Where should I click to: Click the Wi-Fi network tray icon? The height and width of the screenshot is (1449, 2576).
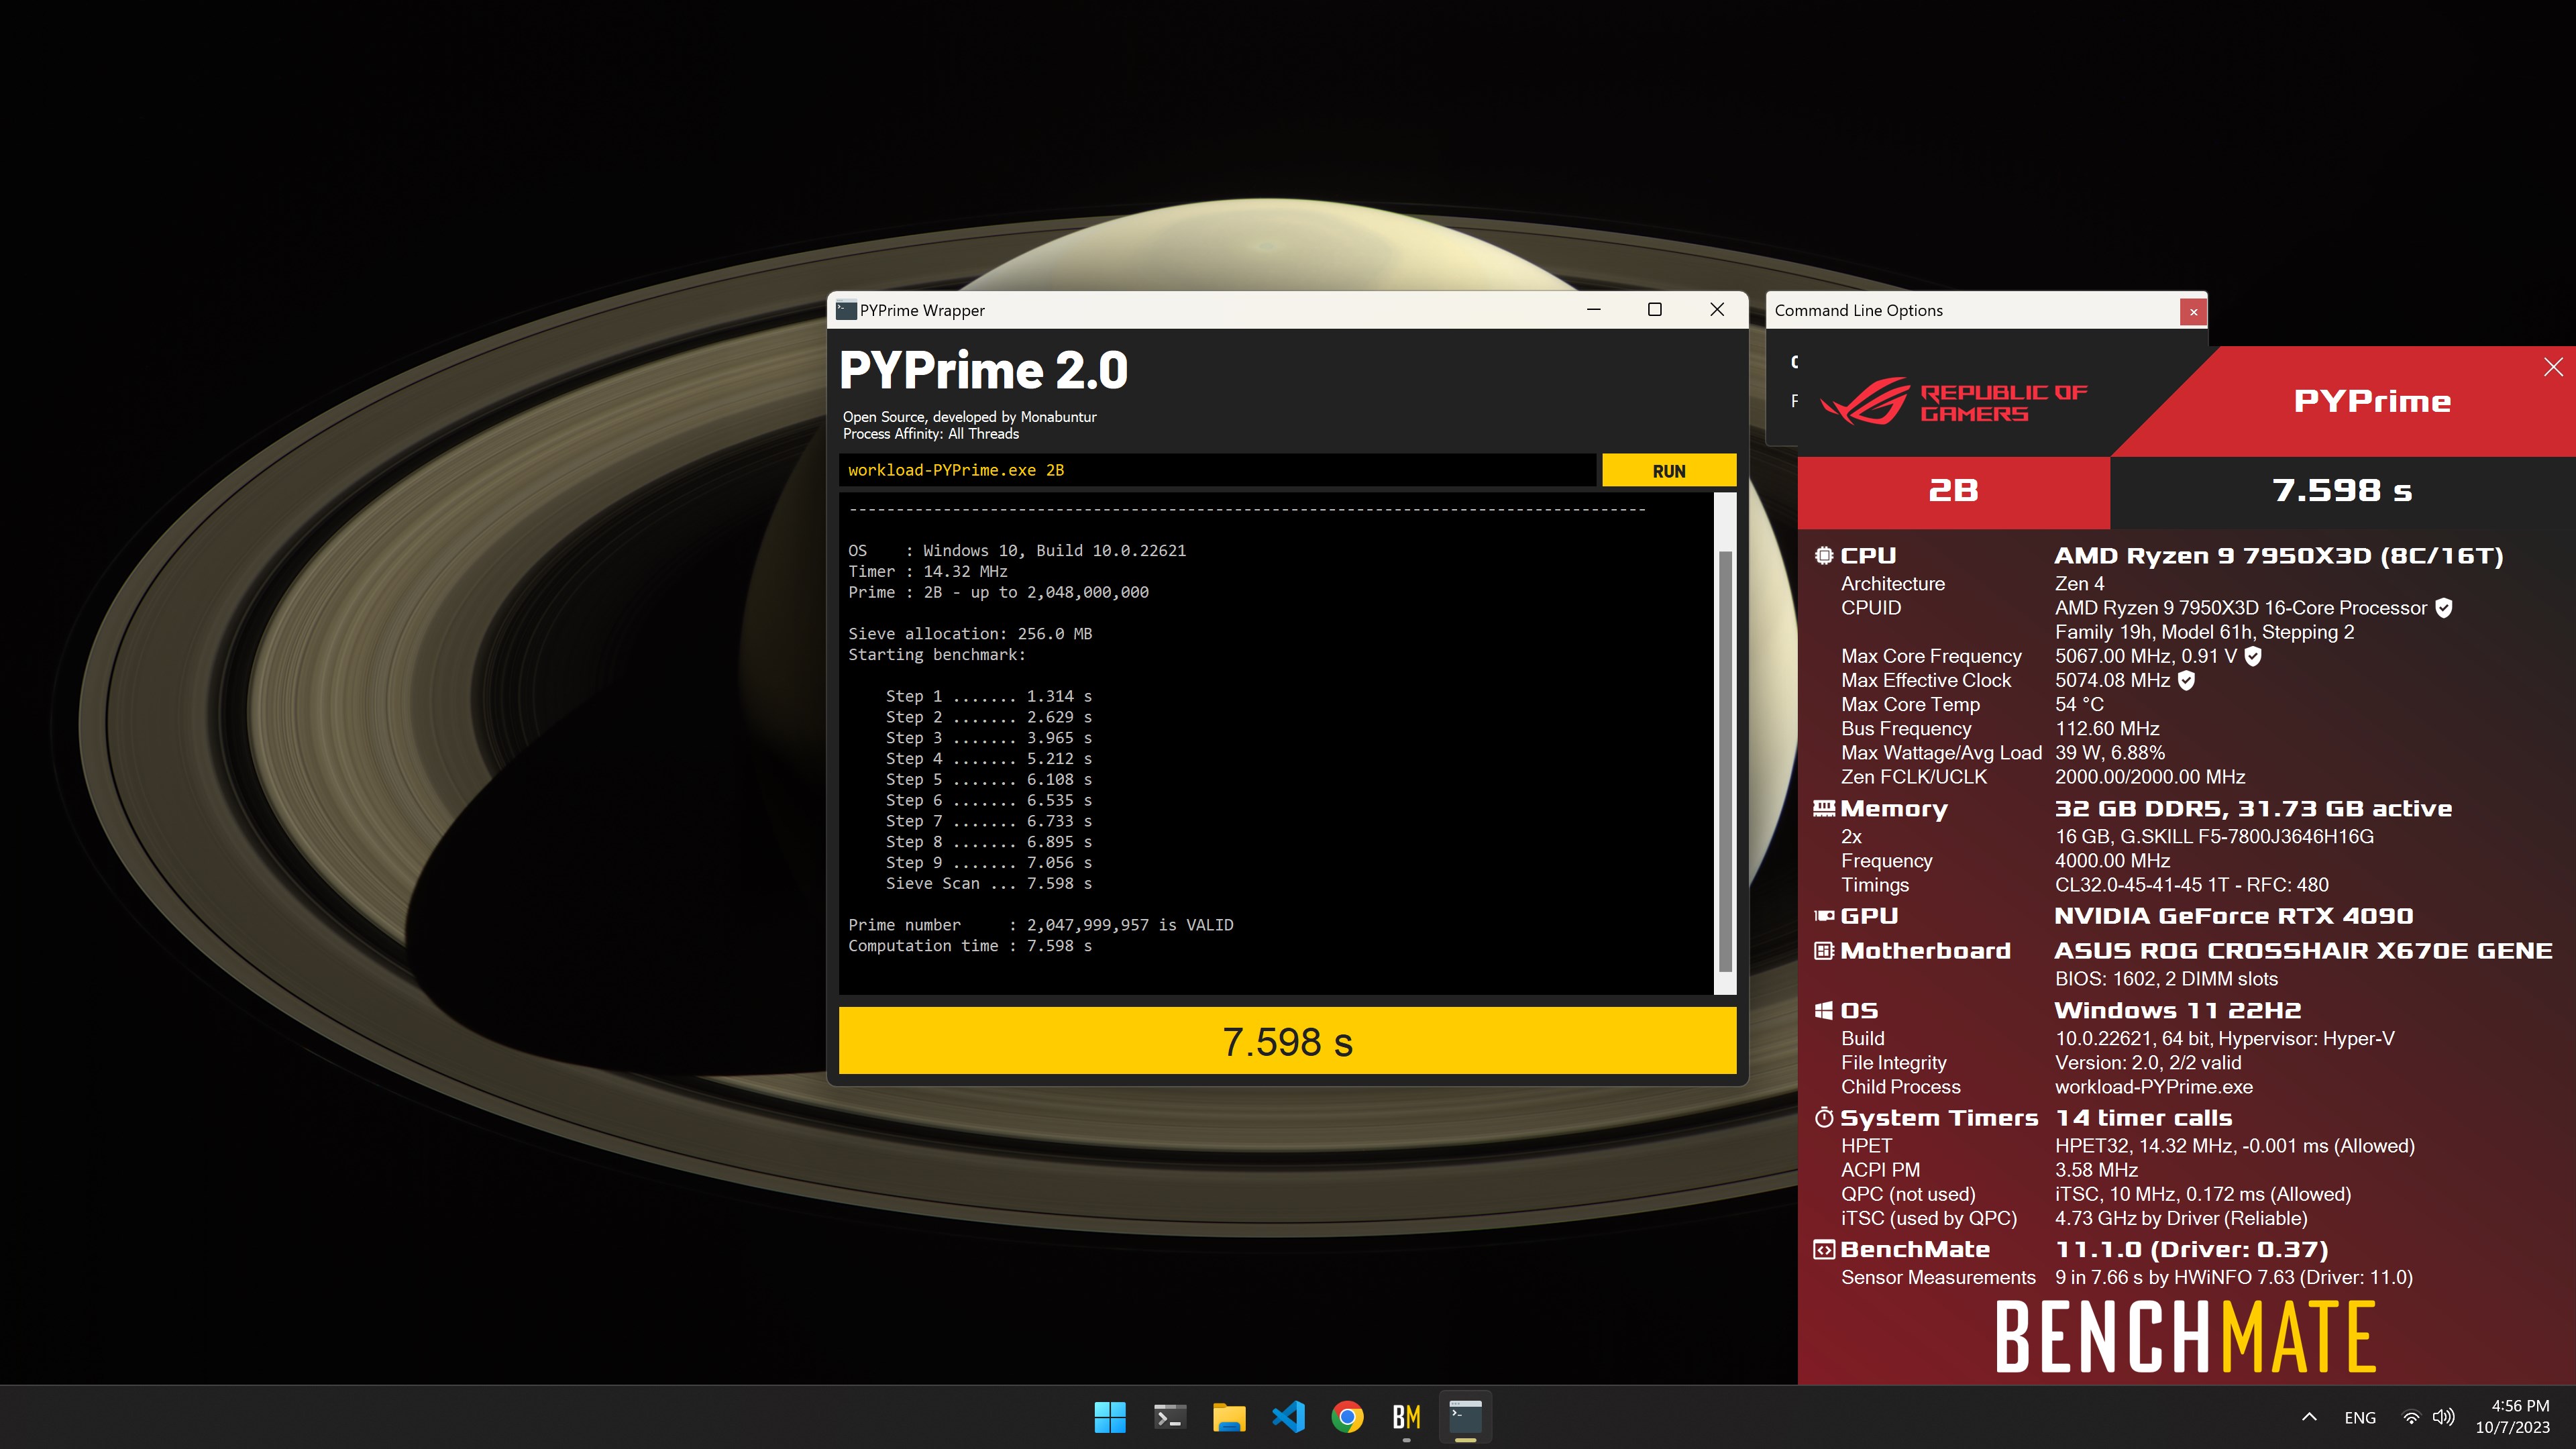click(x=2411, y=1417)
